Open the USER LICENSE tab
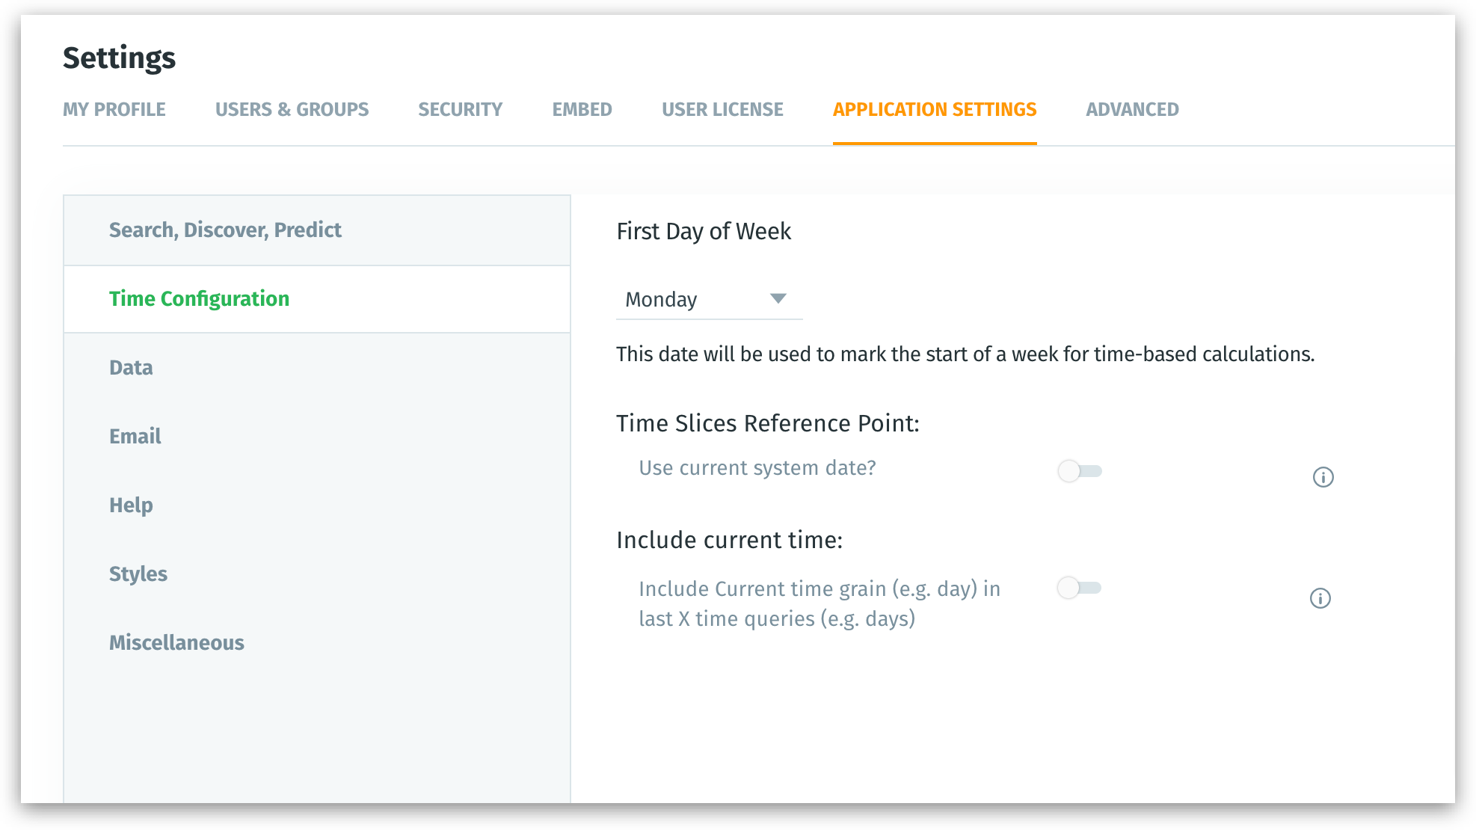The image size is (1476, 830). (x=721, y=109)
